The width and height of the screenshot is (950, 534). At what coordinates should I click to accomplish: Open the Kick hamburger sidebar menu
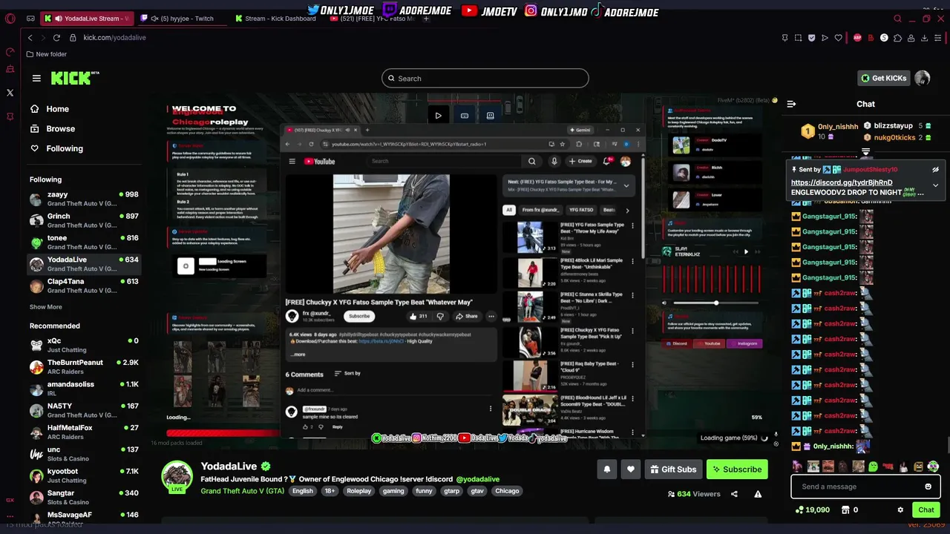pos(36,78)
